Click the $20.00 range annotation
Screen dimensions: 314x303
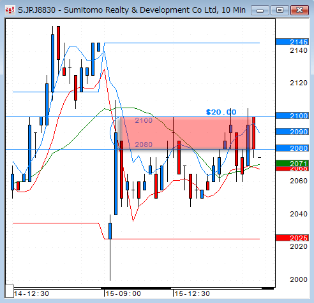pos(221,112)
